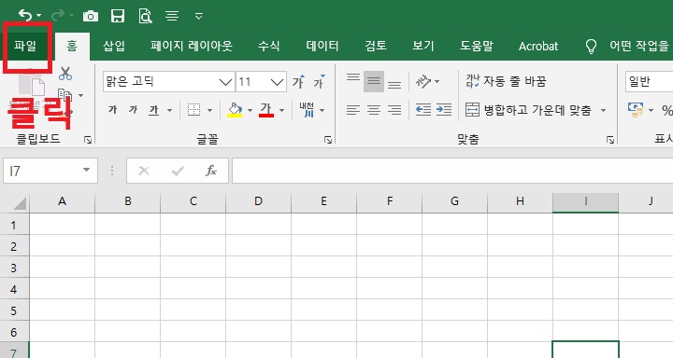Open the alignment group dialog launcher
Viewport: 673px width, 358px height.
click(x=609, y=140)
